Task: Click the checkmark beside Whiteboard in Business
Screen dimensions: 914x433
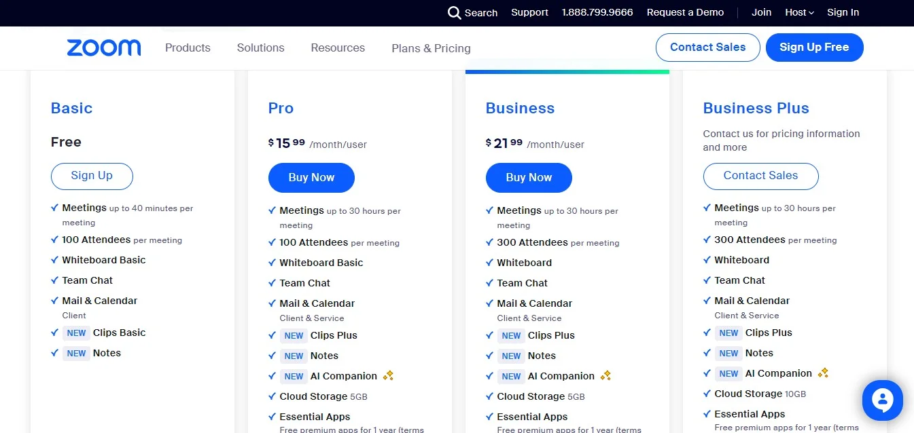Action: tap(489, 263)
